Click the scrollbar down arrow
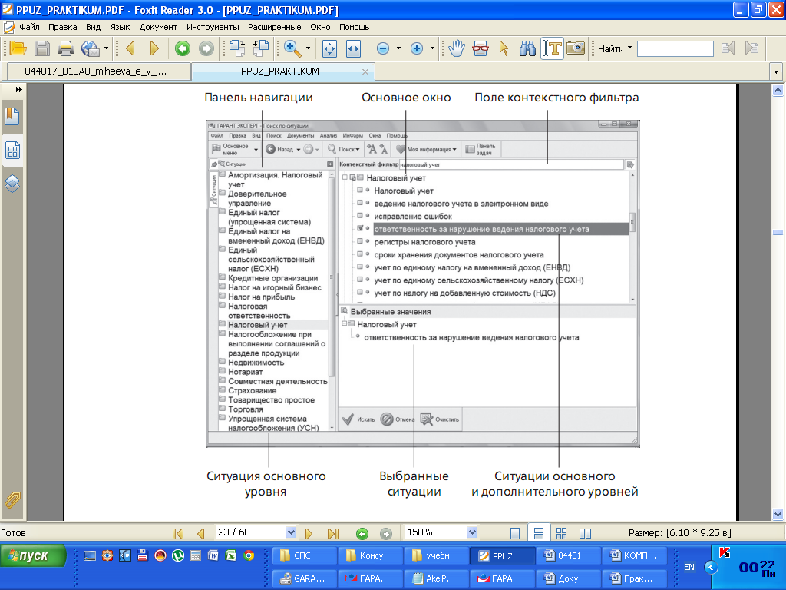The width and height of the screenshot is (786, 590). 778,515
